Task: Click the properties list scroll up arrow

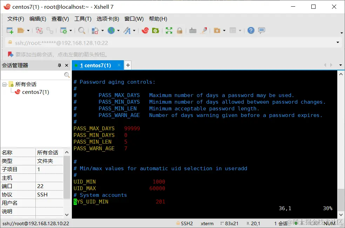Action: pyautogui.click(x=67, y=152)
